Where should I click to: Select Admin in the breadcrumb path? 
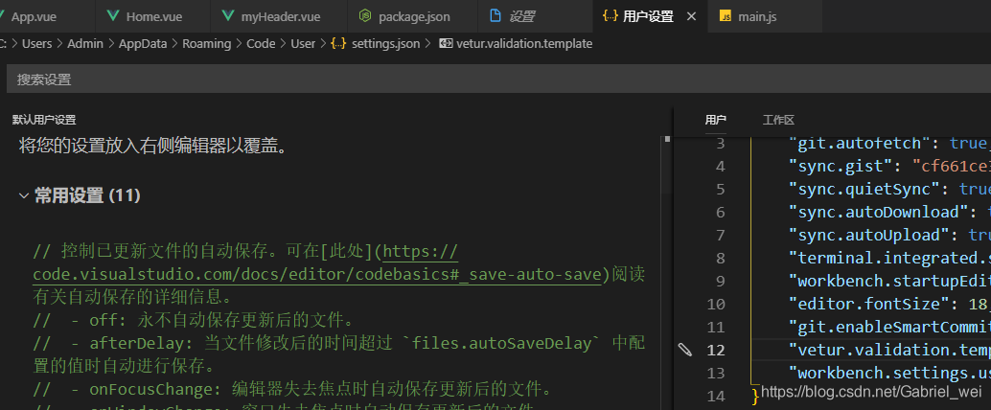coord(85,44)
